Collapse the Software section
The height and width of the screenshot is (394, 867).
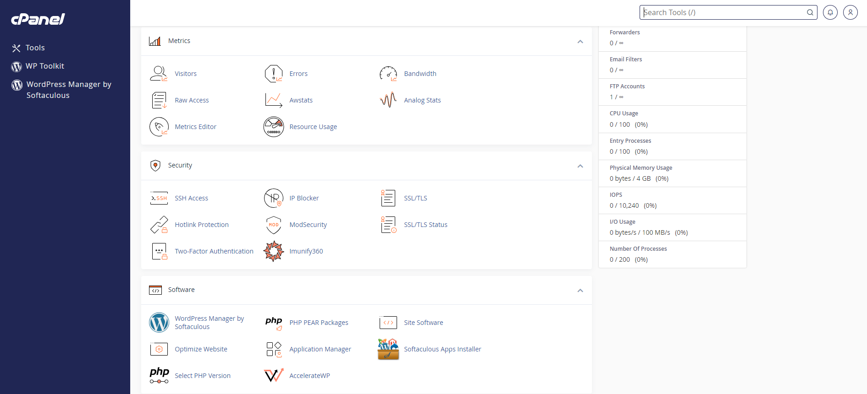[580, 290]
